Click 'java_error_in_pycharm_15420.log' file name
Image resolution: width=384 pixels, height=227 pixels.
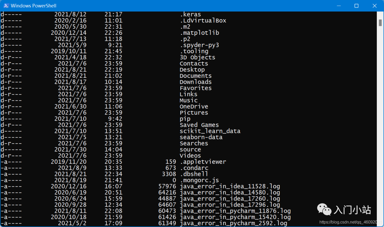pos(235,217)
